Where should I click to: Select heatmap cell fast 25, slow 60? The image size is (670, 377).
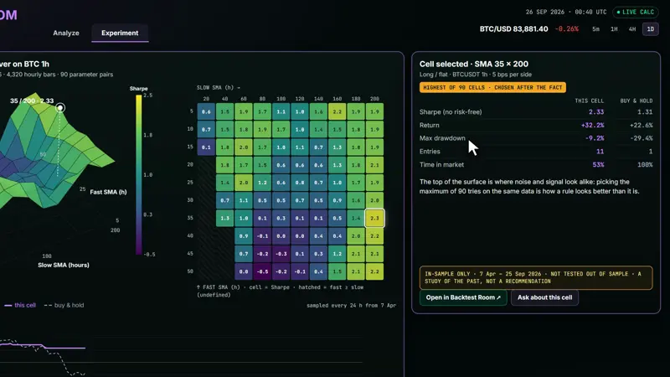pos(244,183)
